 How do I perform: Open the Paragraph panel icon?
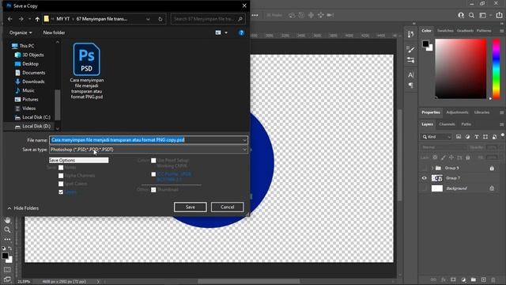(410, 85)
